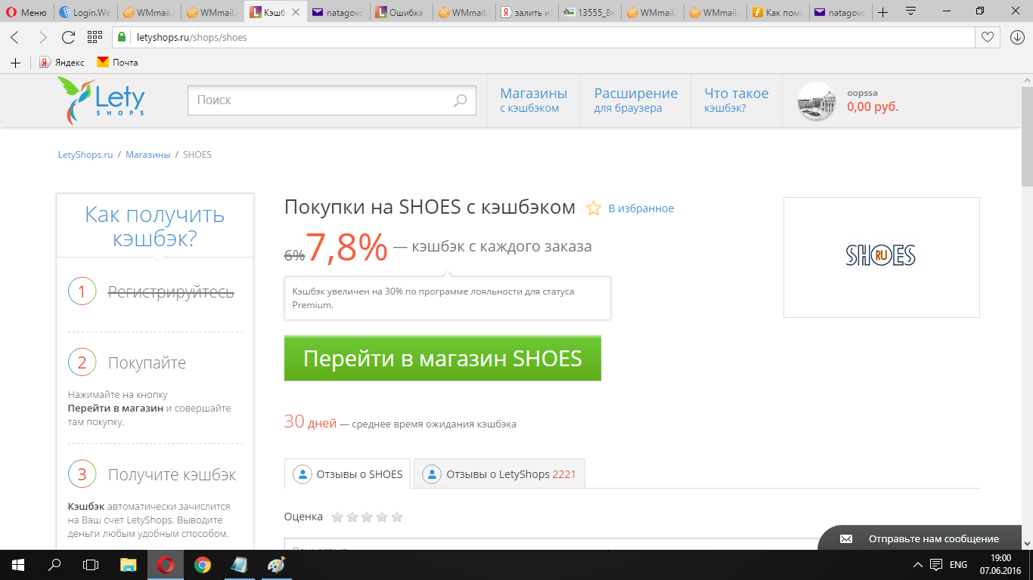Click the LetyShops hummingbird logo
The width and height of the screenshot is (1033, 580).
click(x=101, y=100)
